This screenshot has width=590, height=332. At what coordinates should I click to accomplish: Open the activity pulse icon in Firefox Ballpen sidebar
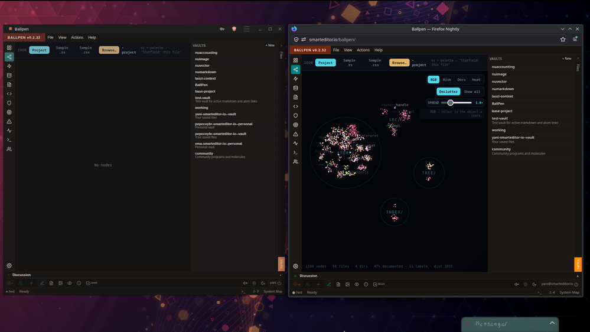coord(295,144)
